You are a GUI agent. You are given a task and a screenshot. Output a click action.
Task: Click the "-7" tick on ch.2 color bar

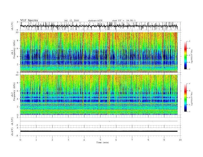[189, 112]
